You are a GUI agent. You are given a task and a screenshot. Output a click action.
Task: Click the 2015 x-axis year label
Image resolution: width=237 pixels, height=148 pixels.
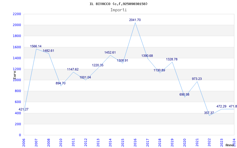tap(123, 143)
